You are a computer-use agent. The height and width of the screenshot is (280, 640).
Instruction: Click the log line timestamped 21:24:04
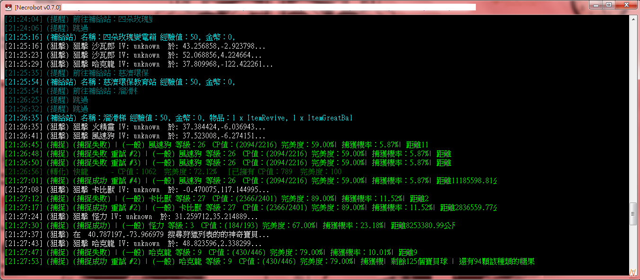pos(78,19)
